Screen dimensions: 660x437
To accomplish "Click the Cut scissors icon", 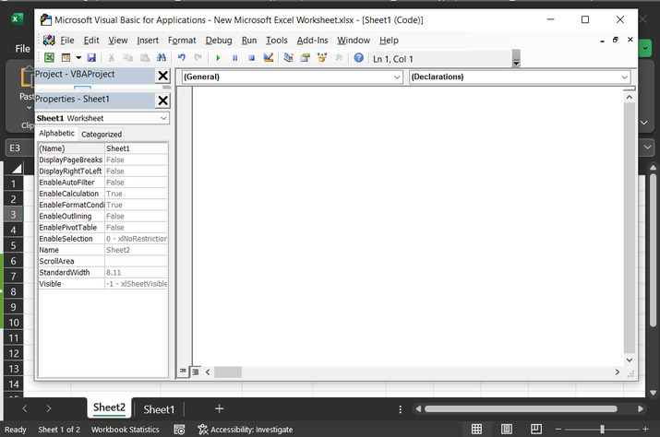I will pos(111,58).
